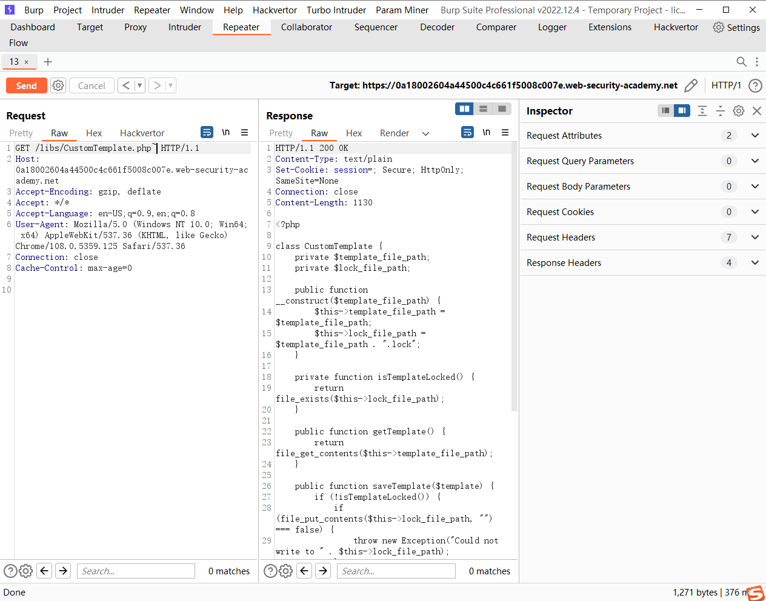Image resolution: width=766 pixels, height=601 pixels.
Task: Open the Flow extension tab
Action: point(18,43)
